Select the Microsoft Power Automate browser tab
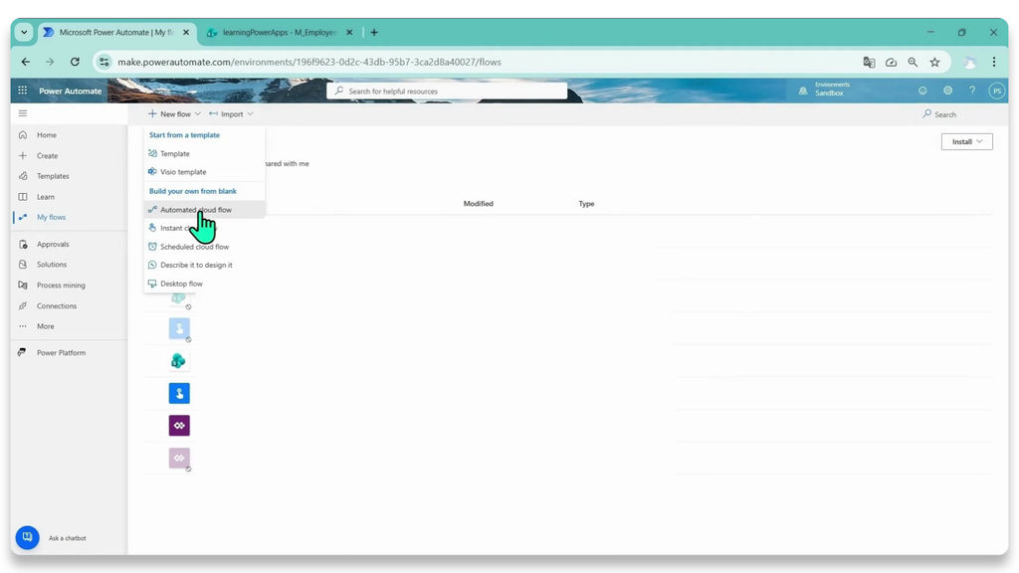 [x=115, y=33]
